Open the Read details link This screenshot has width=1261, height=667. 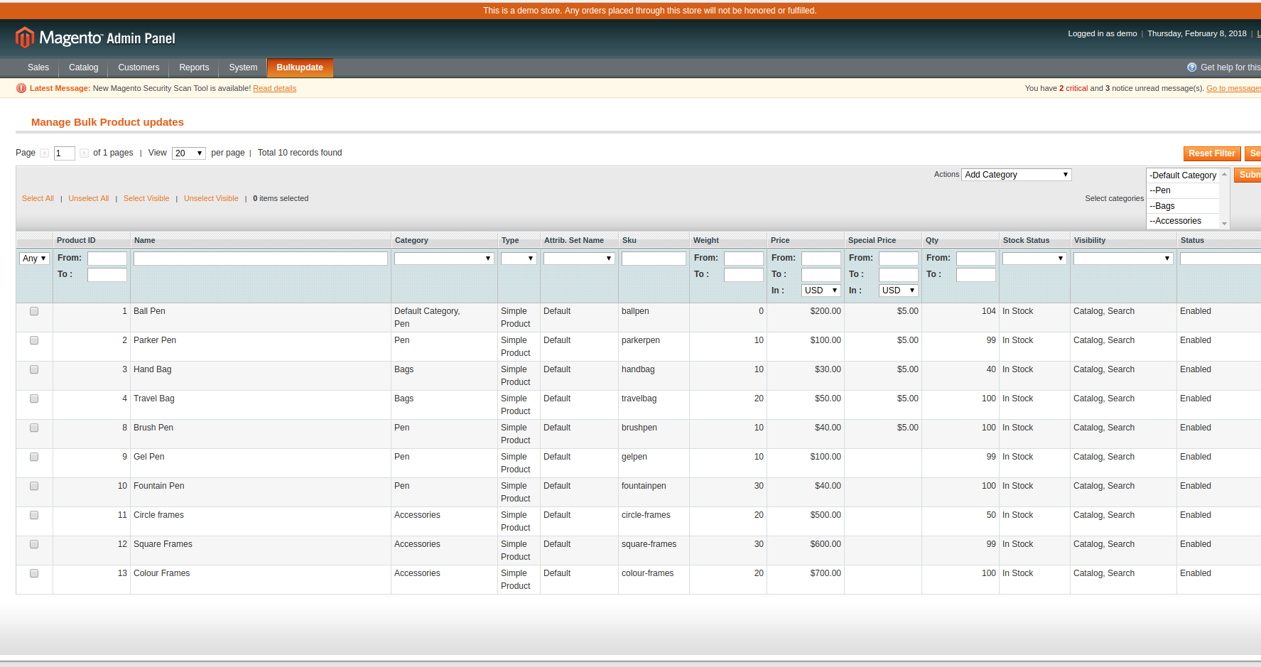[x=274, y=89]
